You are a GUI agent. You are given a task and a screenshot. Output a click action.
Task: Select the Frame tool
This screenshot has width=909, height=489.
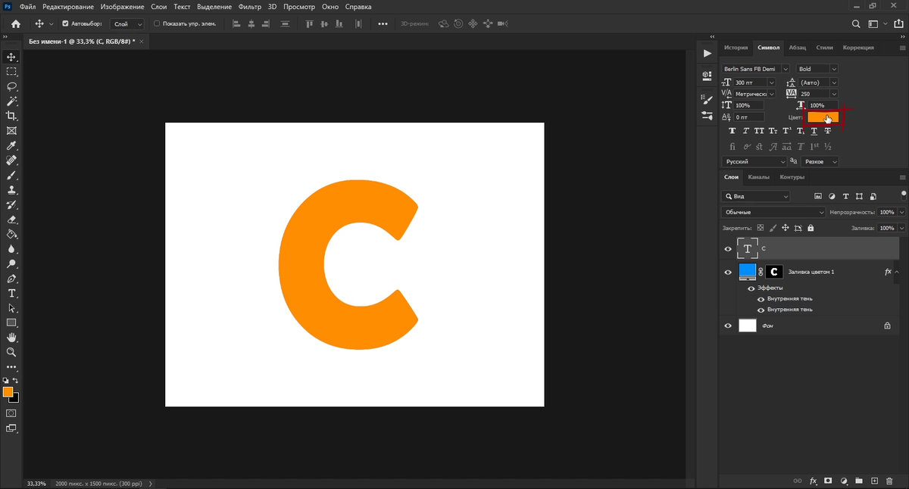coord(11,131)
